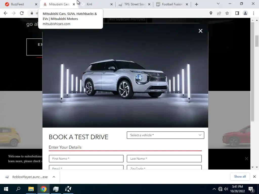
Task: Open network settings tray icon
Action: 220,189
